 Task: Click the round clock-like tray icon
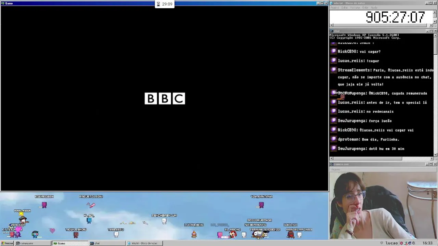[414, 243]
